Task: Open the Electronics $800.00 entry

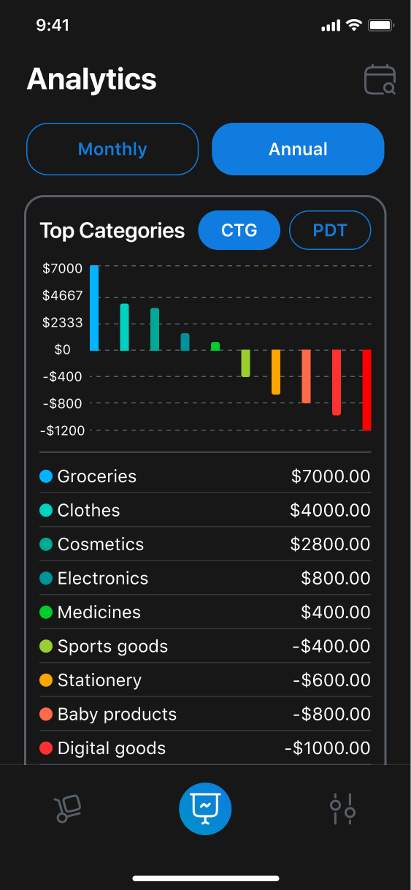Action: pos(205,578)
